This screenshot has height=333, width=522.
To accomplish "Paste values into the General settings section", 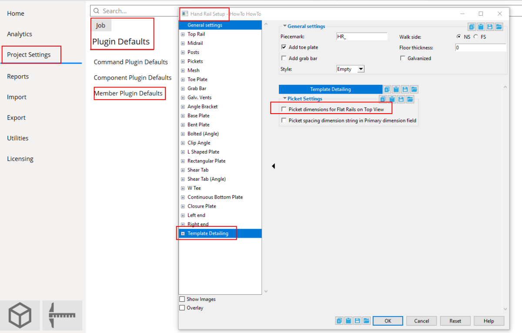I will tap(481, 27).
